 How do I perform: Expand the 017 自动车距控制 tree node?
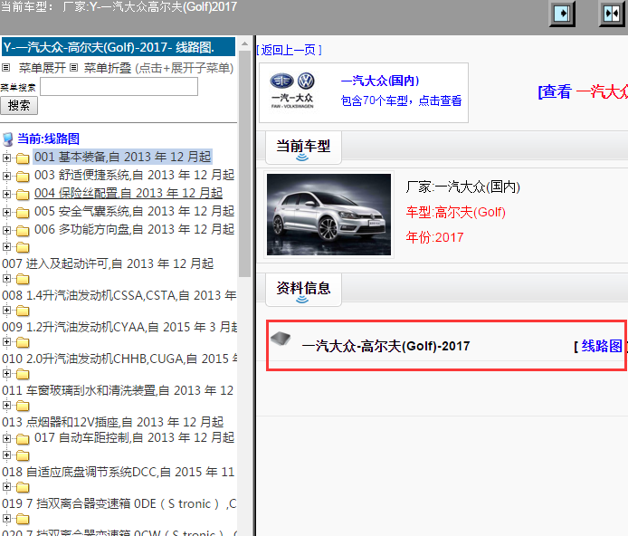click(x=6, y=438)
